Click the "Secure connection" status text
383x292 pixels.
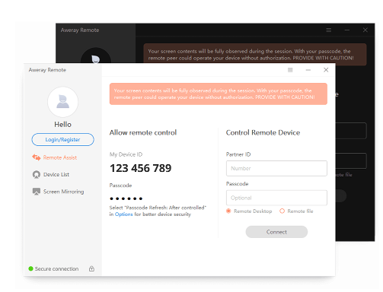(56, 268)
